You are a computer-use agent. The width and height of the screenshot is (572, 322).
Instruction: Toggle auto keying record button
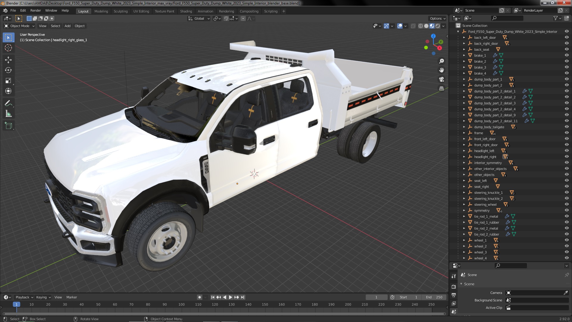coord(199,297)
